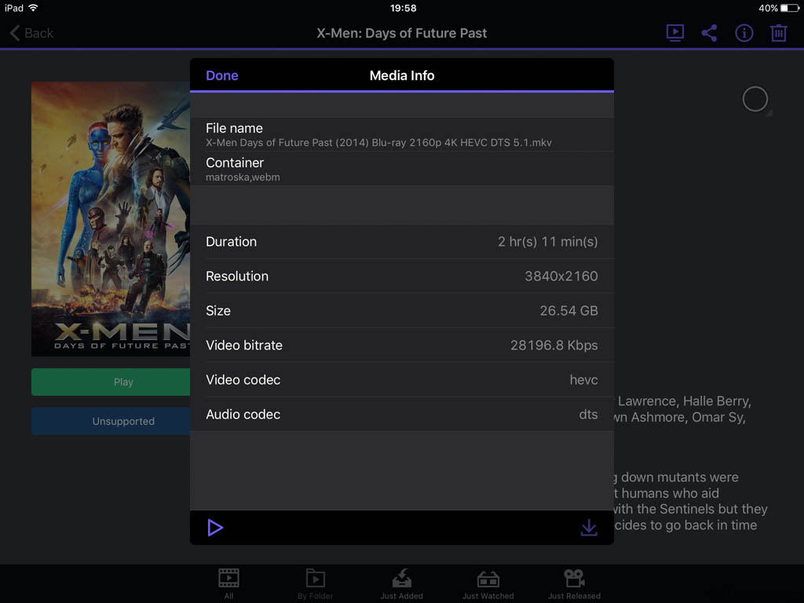Tap the video bitrate '28196.8 Kbps'
Image resolution: width=804 pixels, height=603 pixels.
tap(554, 345)
